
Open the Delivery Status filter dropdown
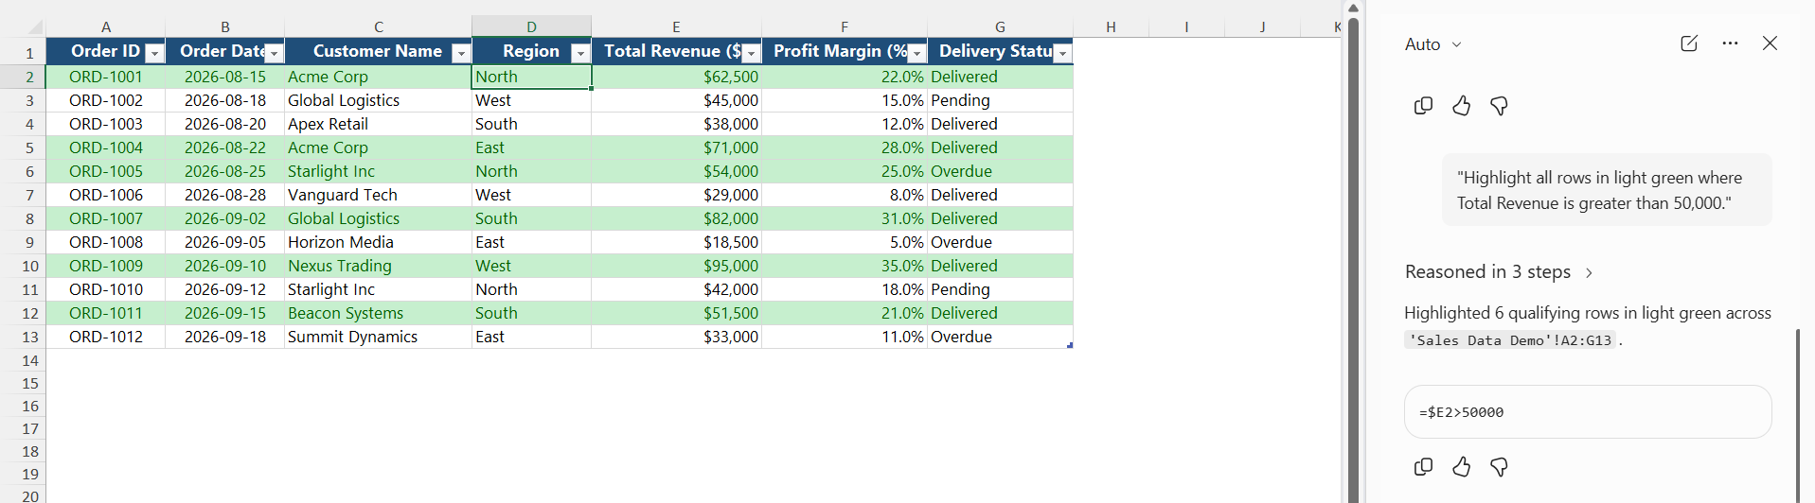(x=1062, y=53)
